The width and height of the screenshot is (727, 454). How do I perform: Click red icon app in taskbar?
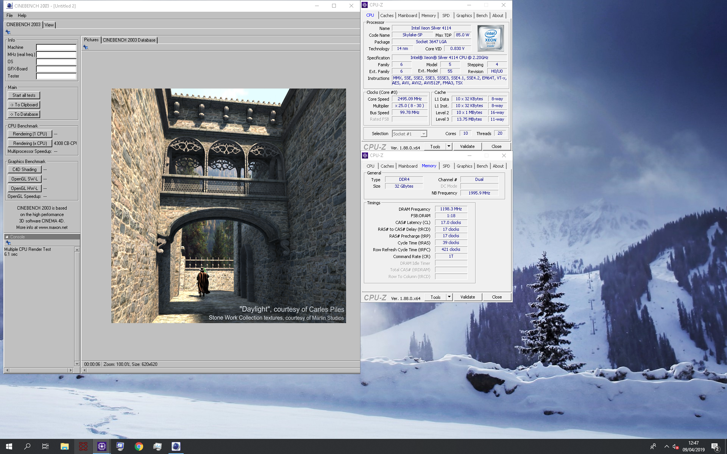83,446
